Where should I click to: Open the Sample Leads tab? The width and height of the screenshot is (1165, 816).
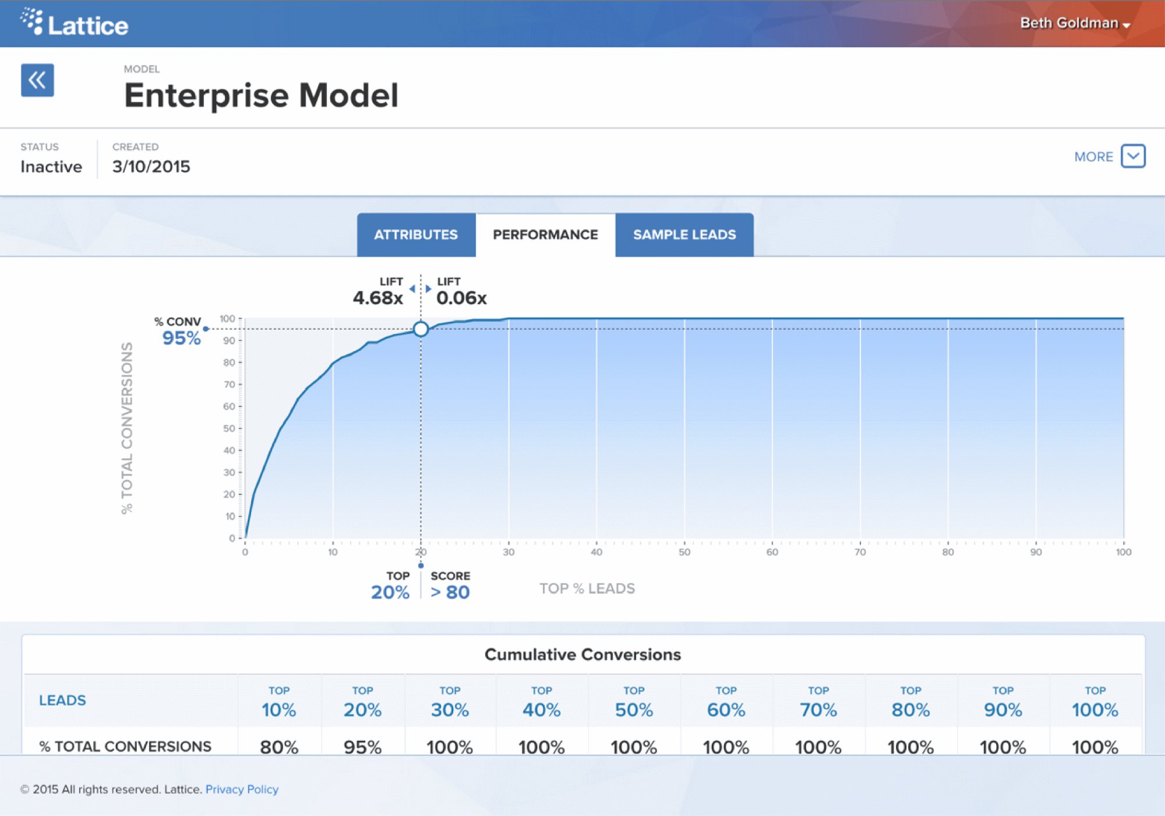click(x=684, y=235)
